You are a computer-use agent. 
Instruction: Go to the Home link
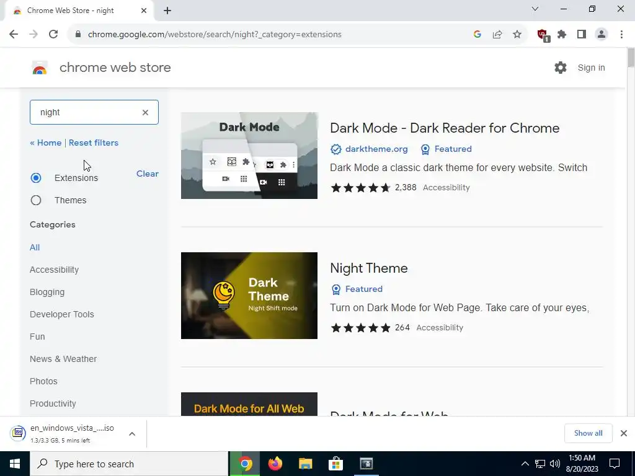pos(46,143)
